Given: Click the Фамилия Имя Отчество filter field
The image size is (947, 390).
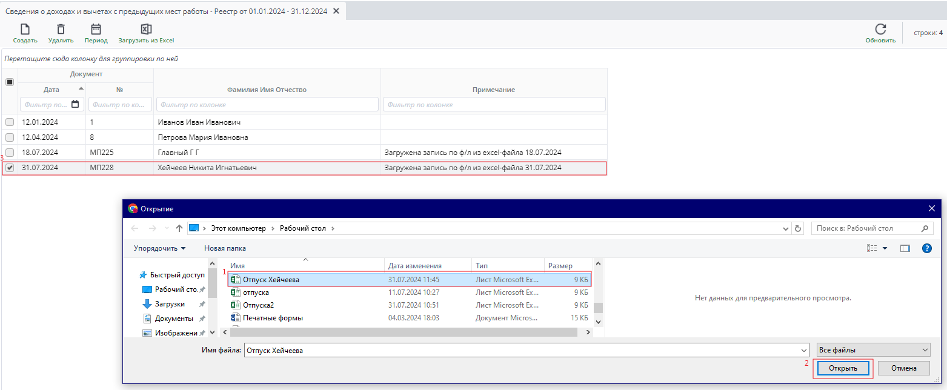Looking at the screenshot, I should click(267, 104).
